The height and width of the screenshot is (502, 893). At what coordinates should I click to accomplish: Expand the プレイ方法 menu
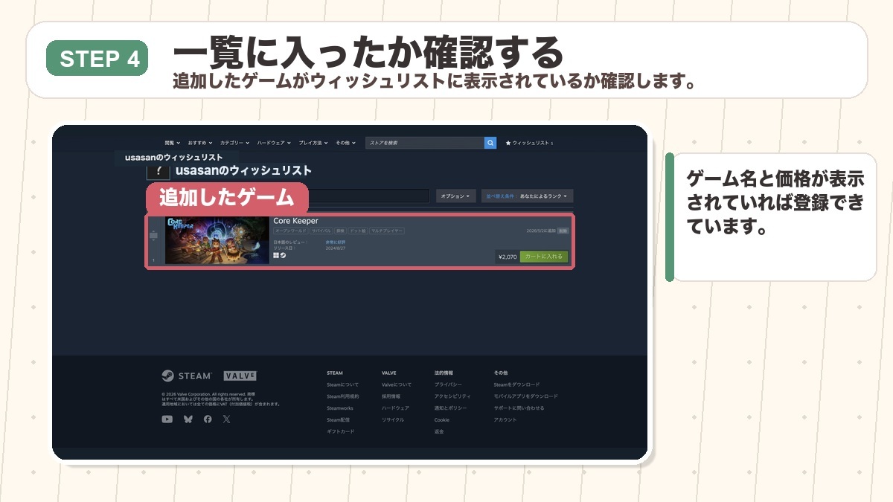tap(313, 143)
